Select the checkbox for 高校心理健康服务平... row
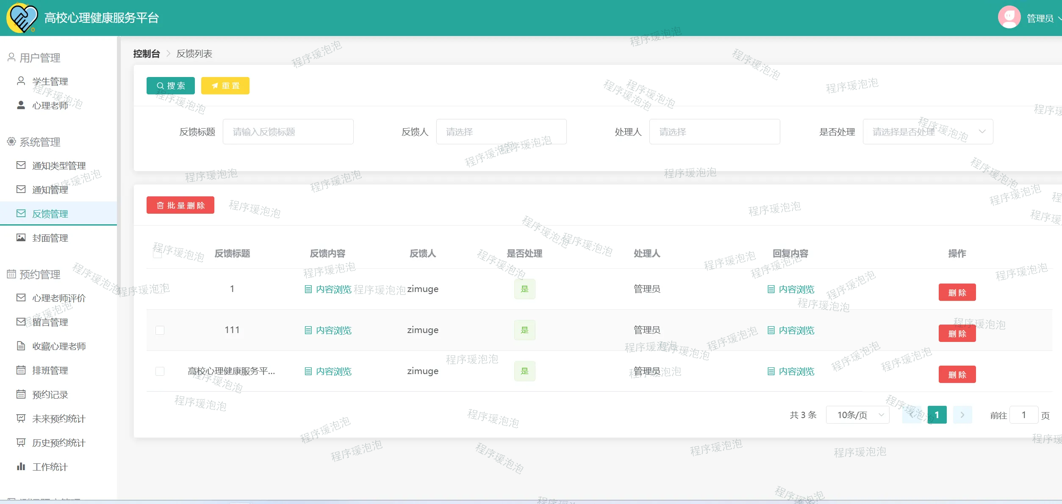Viewport: 1062px width, 504px height. (160, 371)
